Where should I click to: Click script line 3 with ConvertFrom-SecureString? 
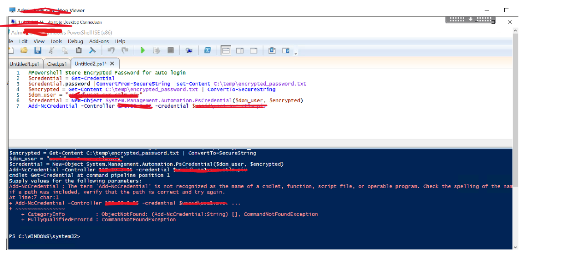coord(167,84)
